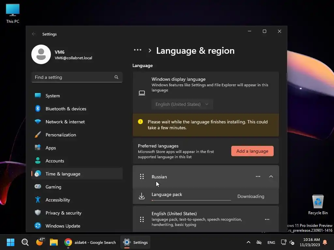Open Windows Update section

[77, 226]
